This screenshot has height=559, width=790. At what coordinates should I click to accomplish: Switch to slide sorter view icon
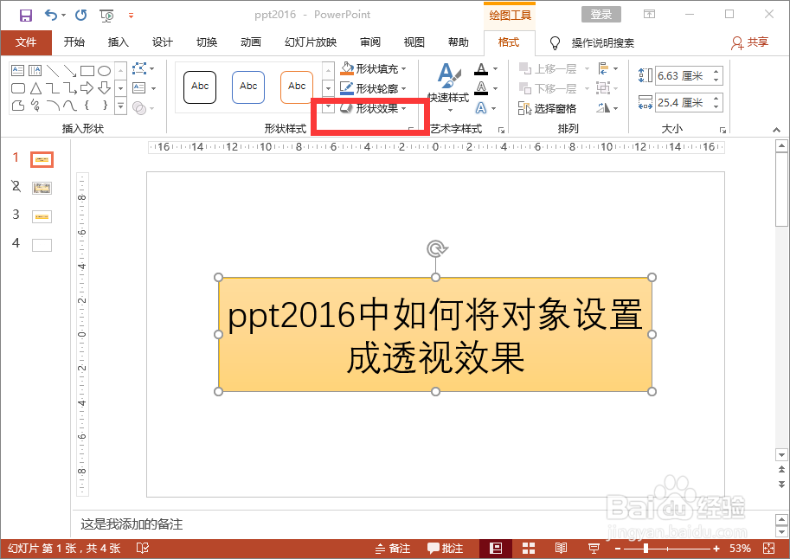pos(529,549)
